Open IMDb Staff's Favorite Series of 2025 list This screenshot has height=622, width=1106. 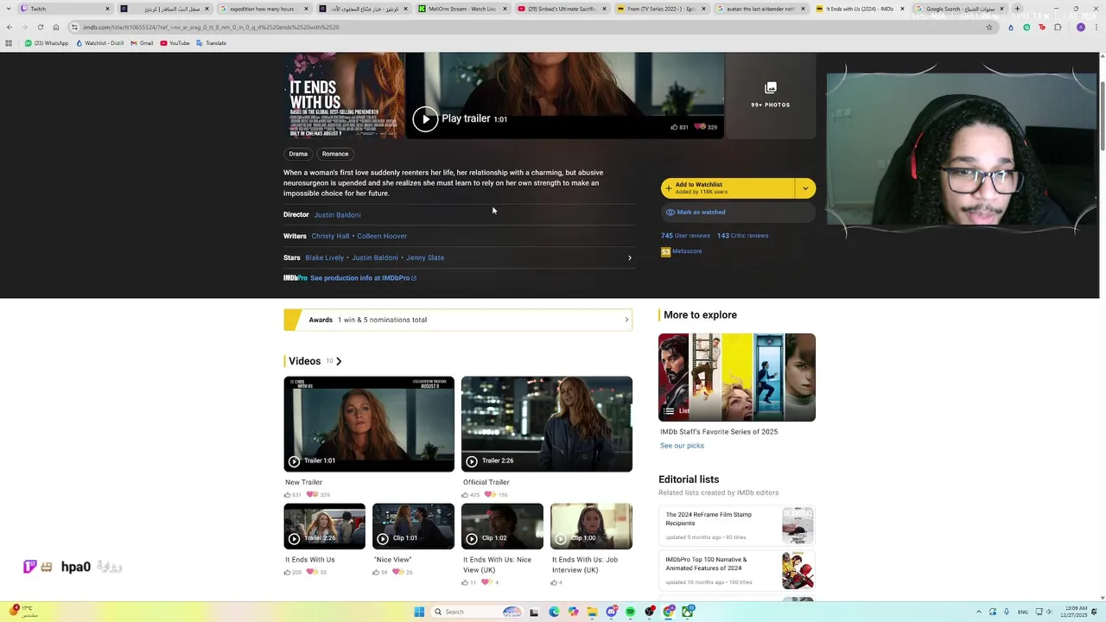737,378
